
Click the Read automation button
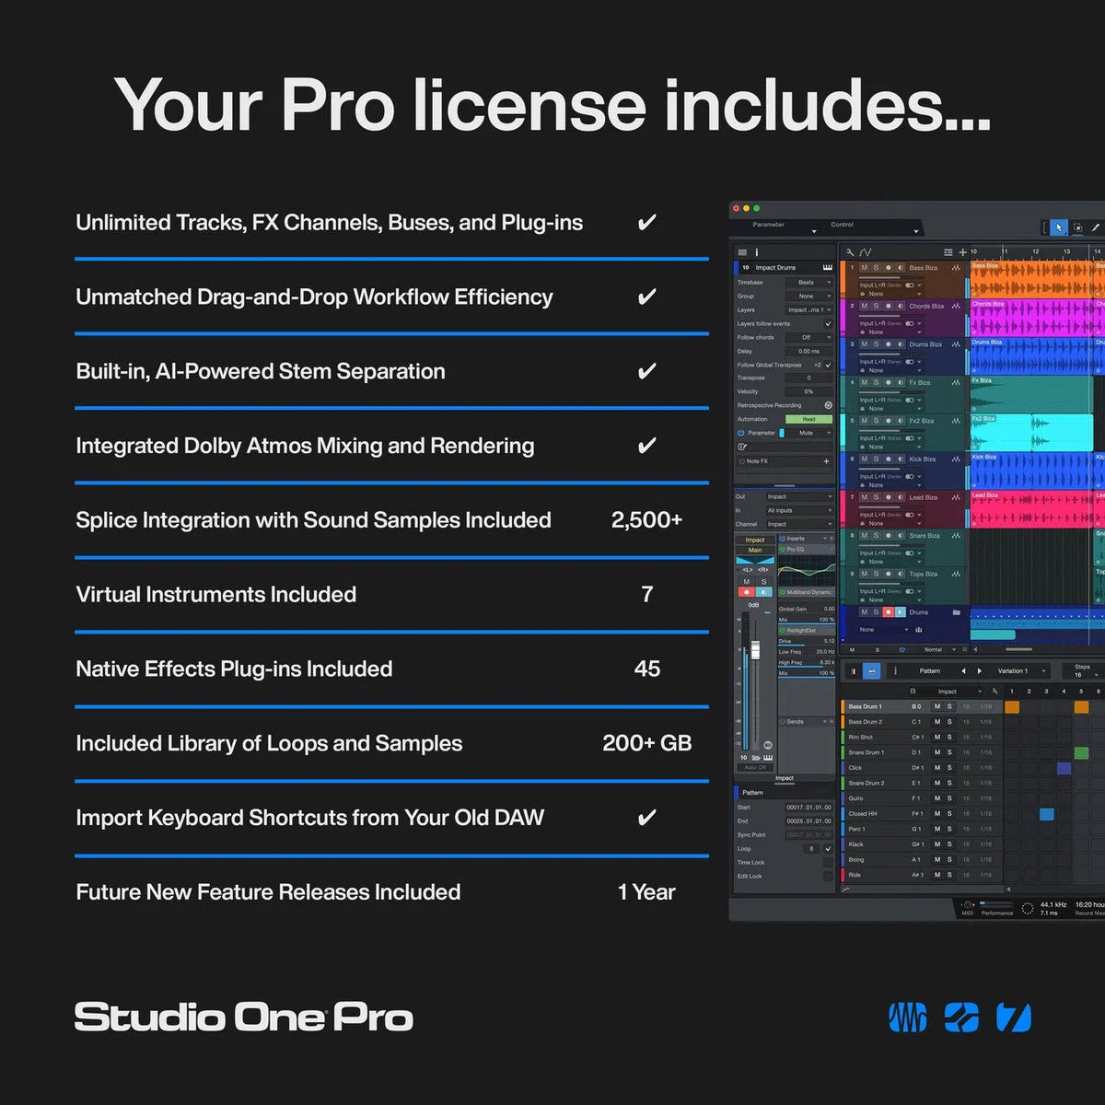coord(809,419)
